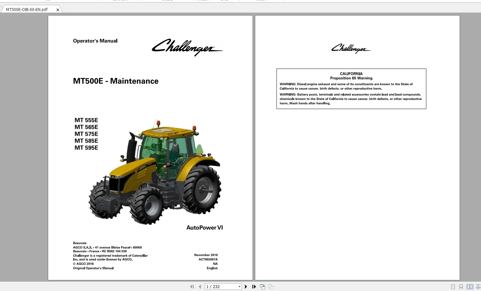Jump to the last page
The image size is (481, 291).
click(x=254, y=286)
